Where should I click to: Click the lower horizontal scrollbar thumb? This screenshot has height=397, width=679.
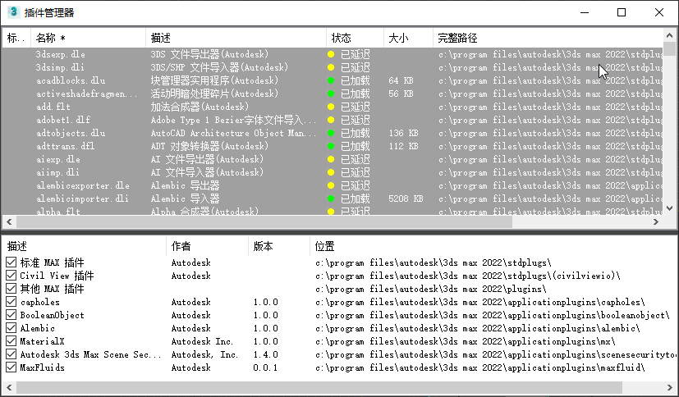(319, 387)
